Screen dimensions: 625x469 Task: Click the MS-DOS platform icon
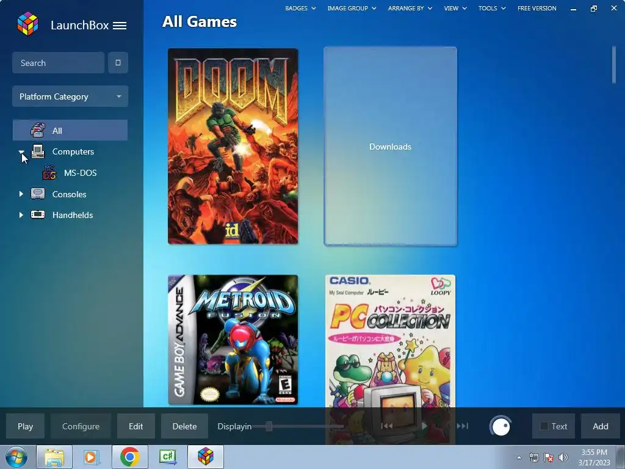pyautogui.click(x=49, y=173)
